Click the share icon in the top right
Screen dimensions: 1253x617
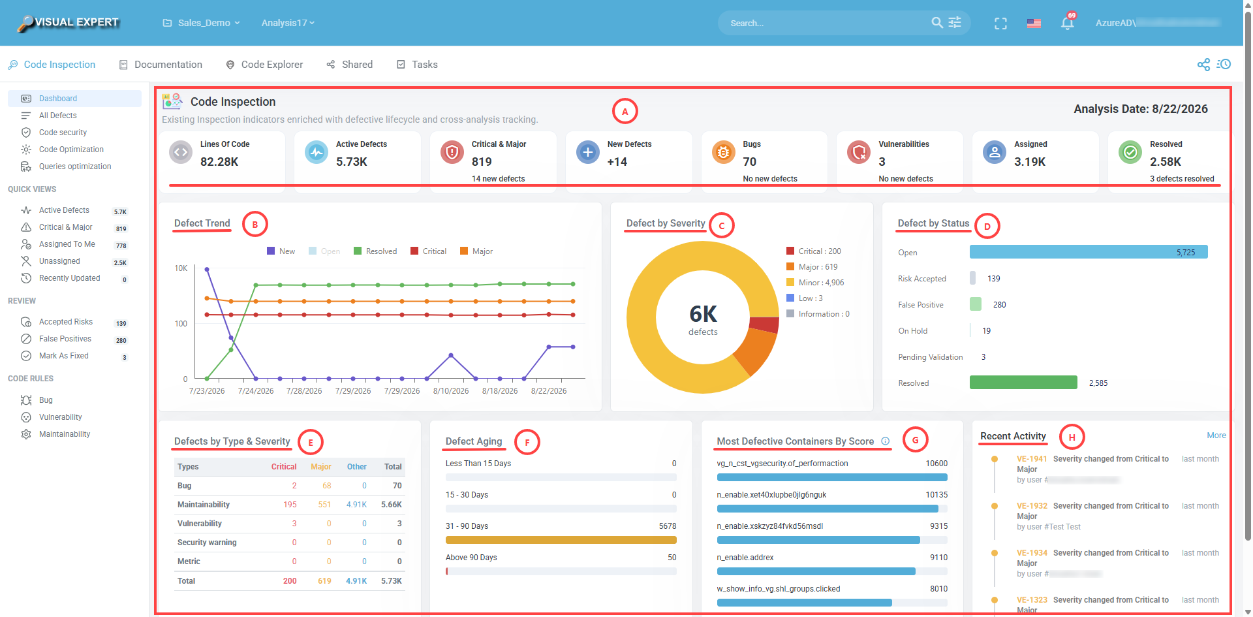(1203, 65)
